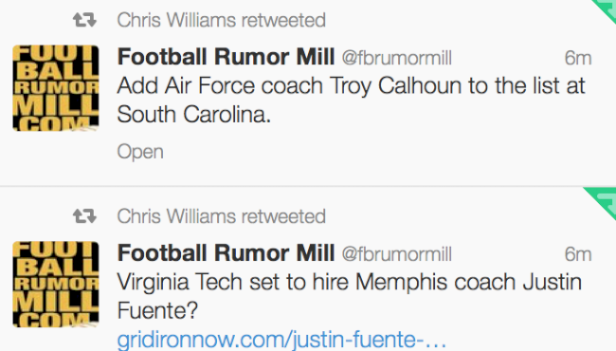This screenshot has height=351, width=616.
Task: Expand the South Carolina tweet using Open
Action: point(140,152)
